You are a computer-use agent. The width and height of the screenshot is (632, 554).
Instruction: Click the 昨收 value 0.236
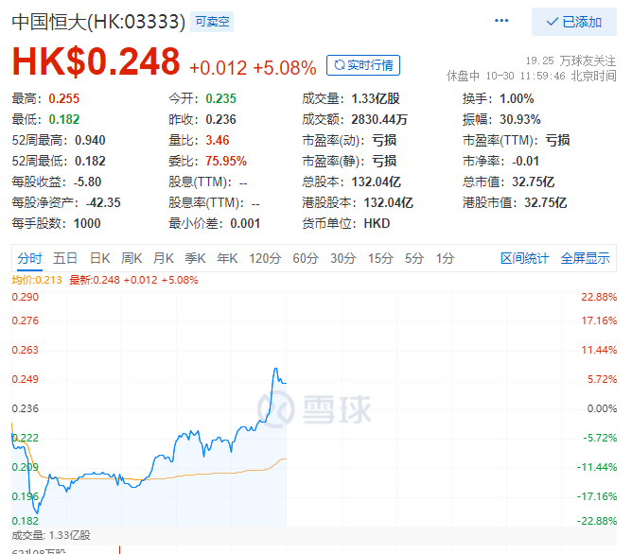[x=220, y=119]
